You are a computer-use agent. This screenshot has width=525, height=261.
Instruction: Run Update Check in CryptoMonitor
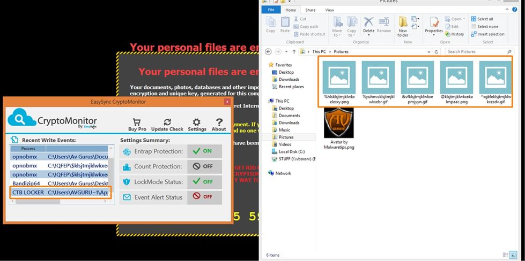click(167, 125)
